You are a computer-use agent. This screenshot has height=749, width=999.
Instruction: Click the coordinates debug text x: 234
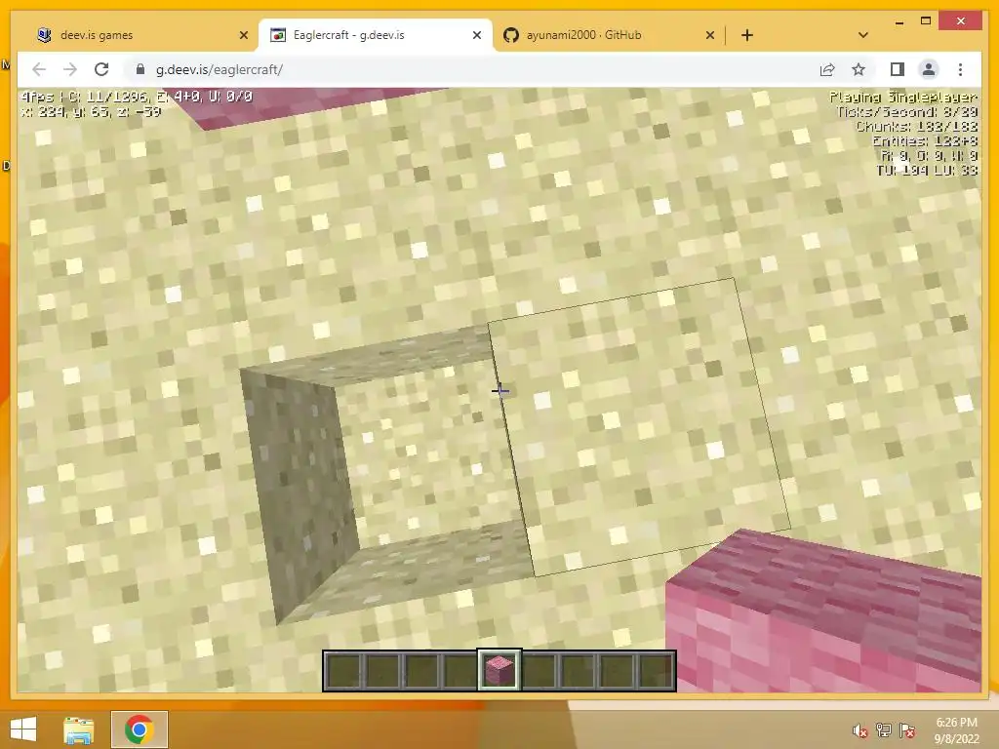point(91,112)
